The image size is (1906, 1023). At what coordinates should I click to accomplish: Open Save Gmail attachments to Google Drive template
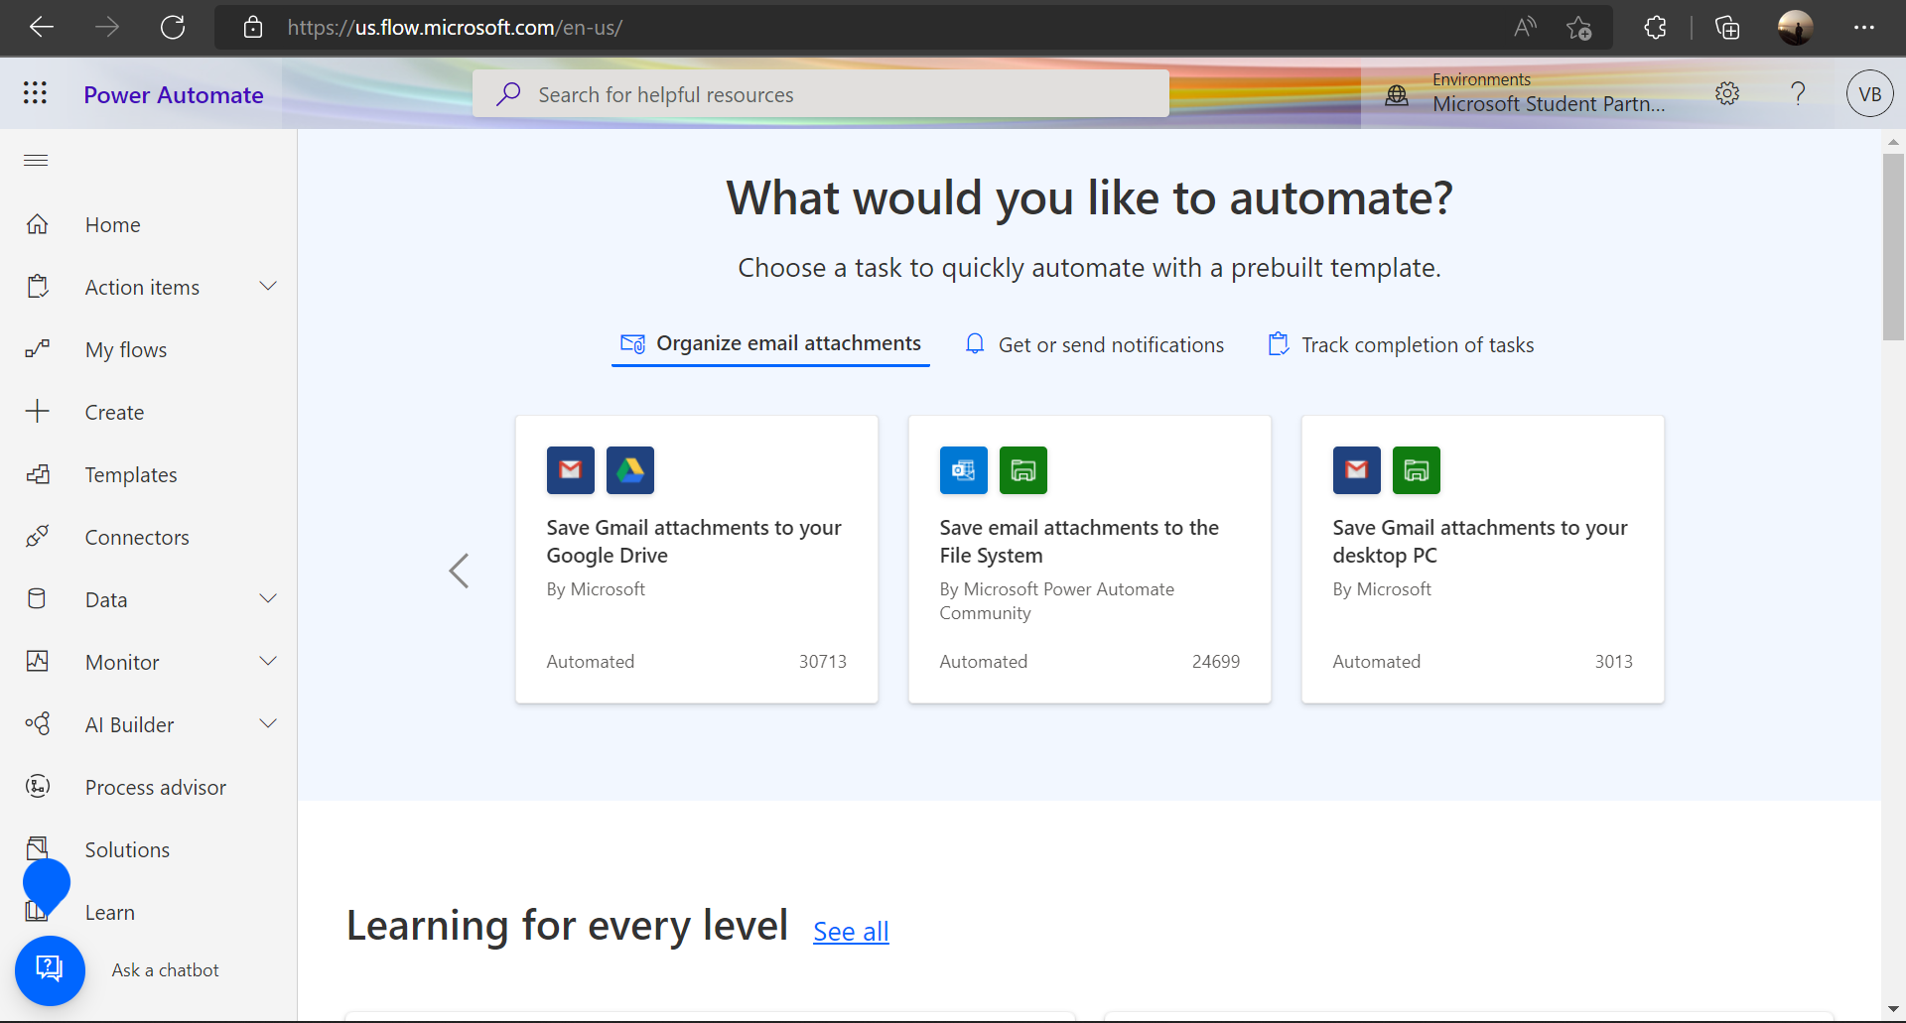point(697,560)
